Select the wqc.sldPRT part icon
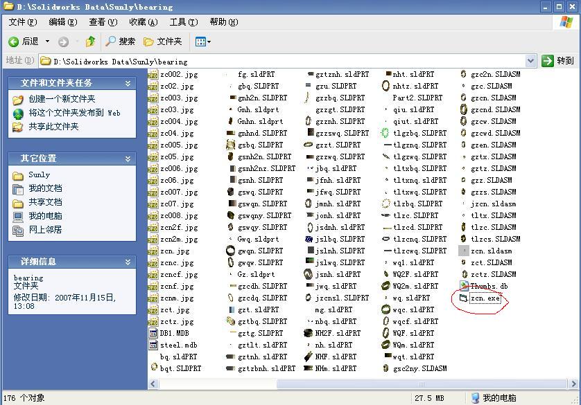Image resolution: width=581 pixels, height=405 pixels. pos(385,309)
